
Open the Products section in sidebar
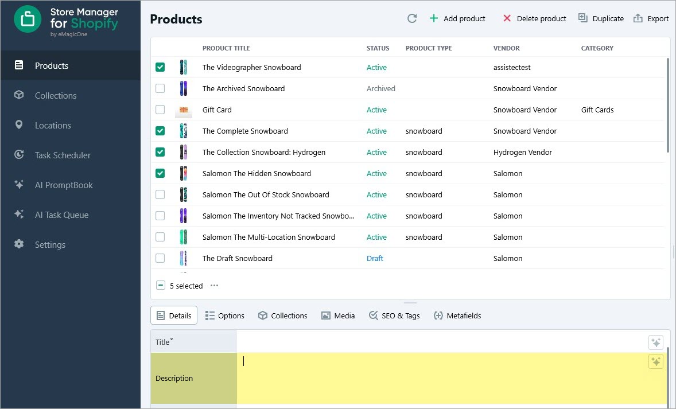(x=50, y=65)
